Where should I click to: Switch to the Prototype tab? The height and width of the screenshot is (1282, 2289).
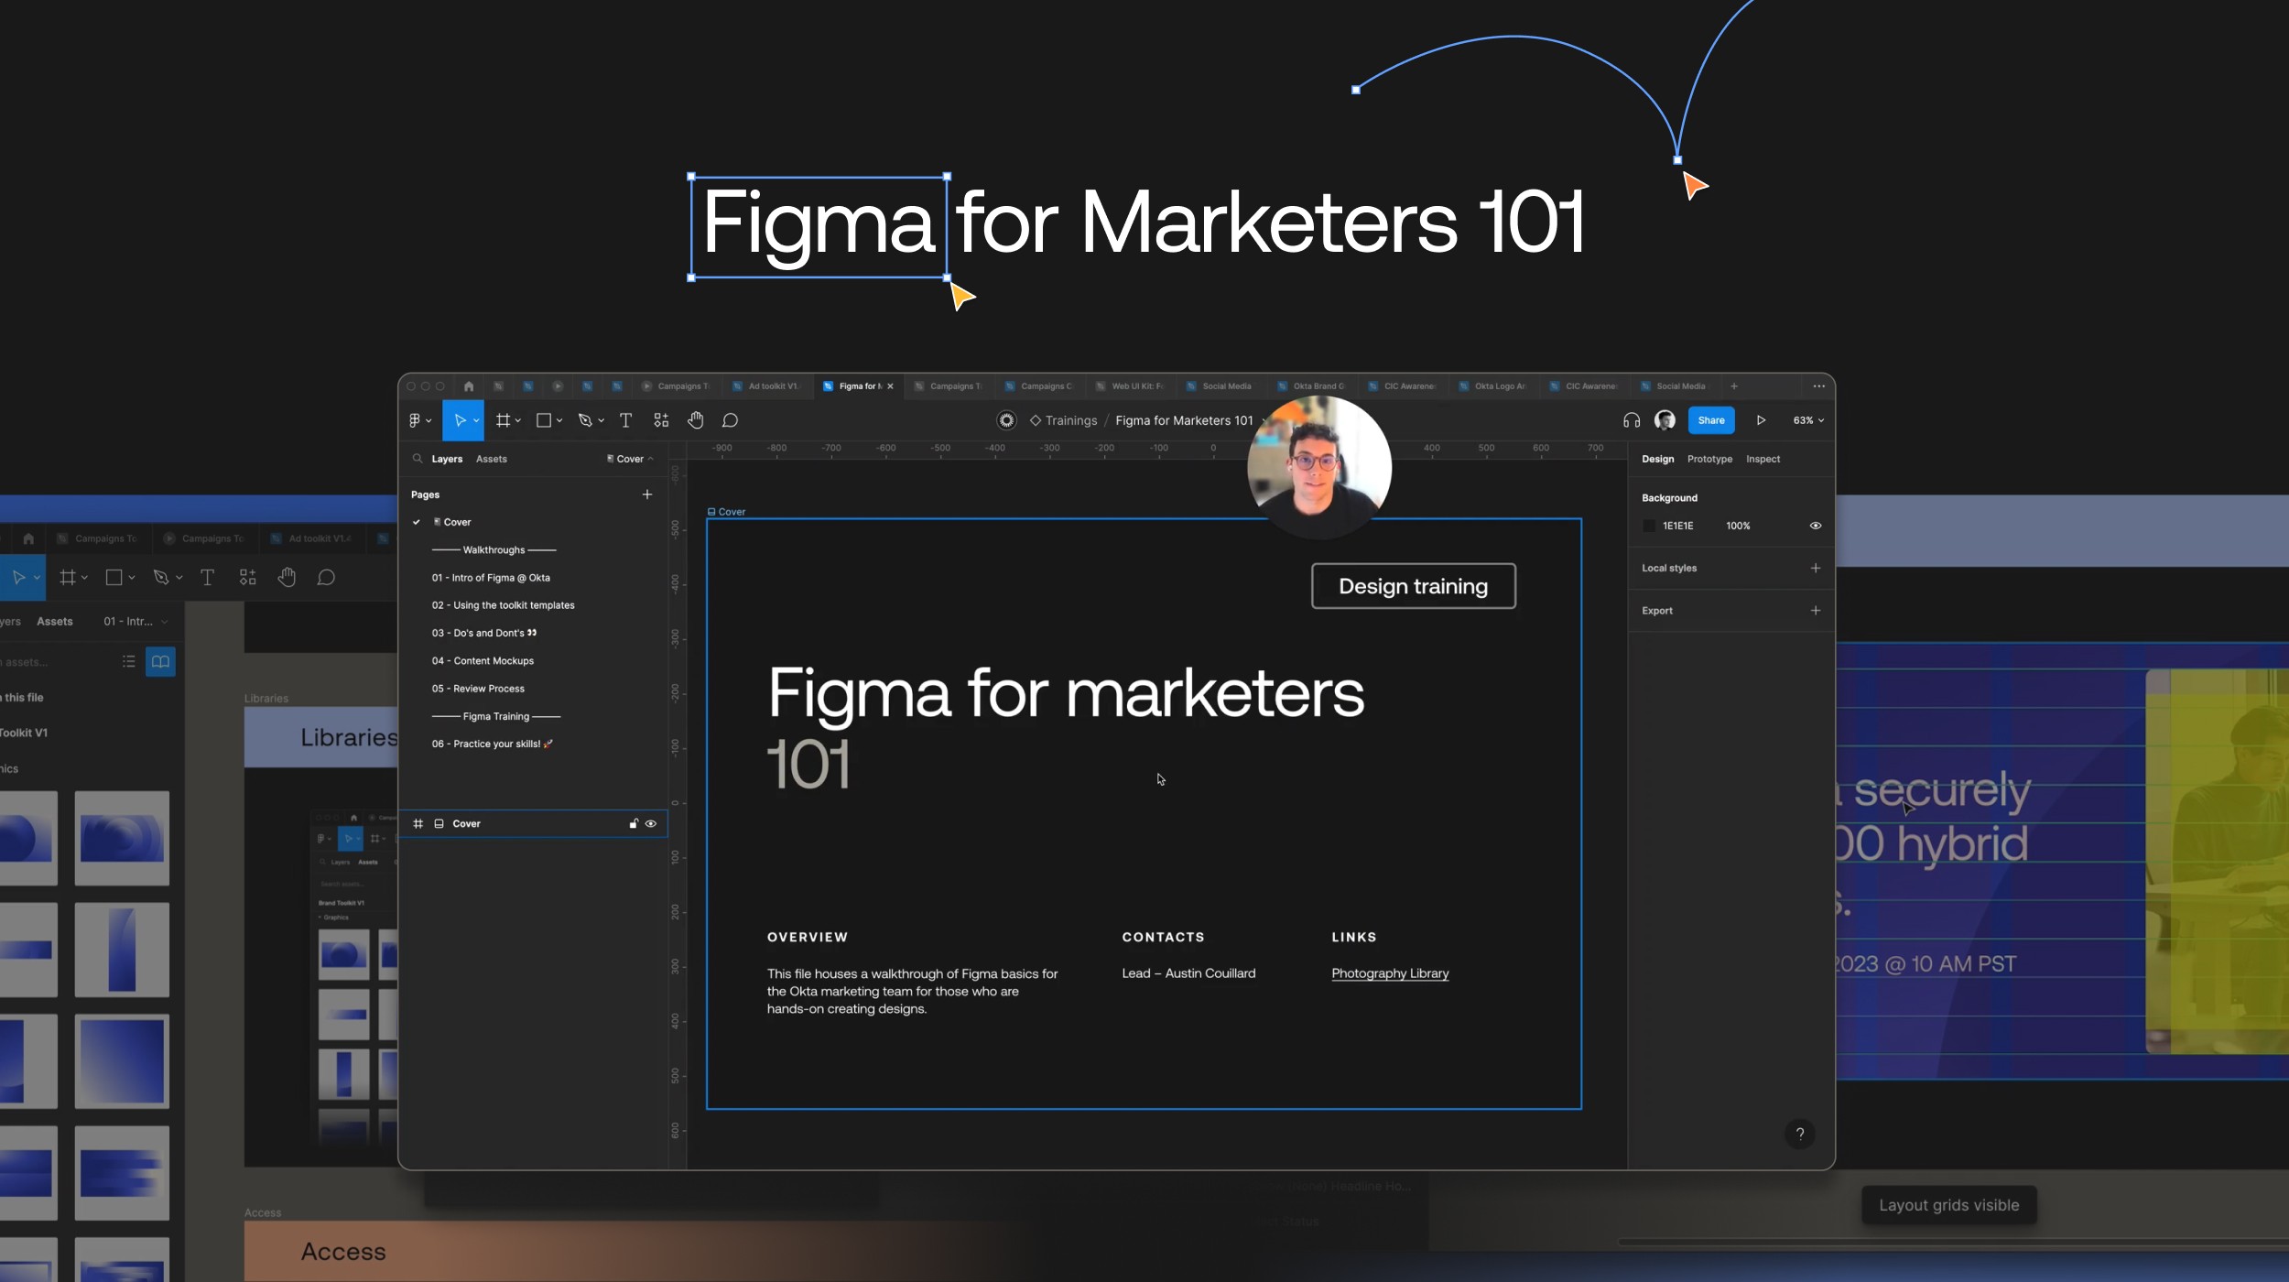(x=1709, y=459)
